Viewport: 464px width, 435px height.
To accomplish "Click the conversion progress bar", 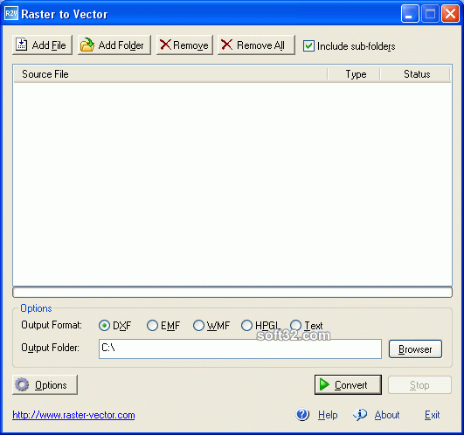I will tap(232, 292).
